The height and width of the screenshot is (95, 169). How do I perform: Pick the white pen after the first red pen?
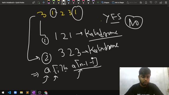point(78,2)
